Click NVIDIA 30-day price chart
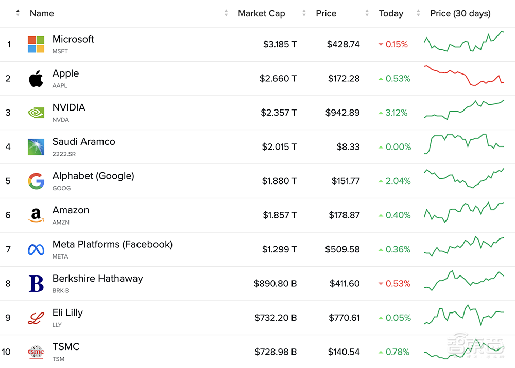 (464, 109)
